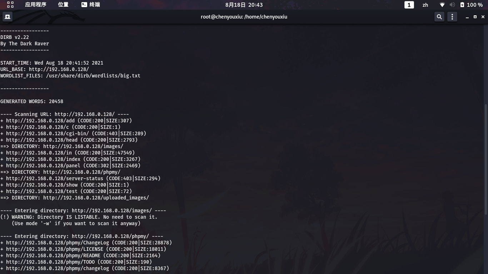Open the zh input method menu

[425, 5]
